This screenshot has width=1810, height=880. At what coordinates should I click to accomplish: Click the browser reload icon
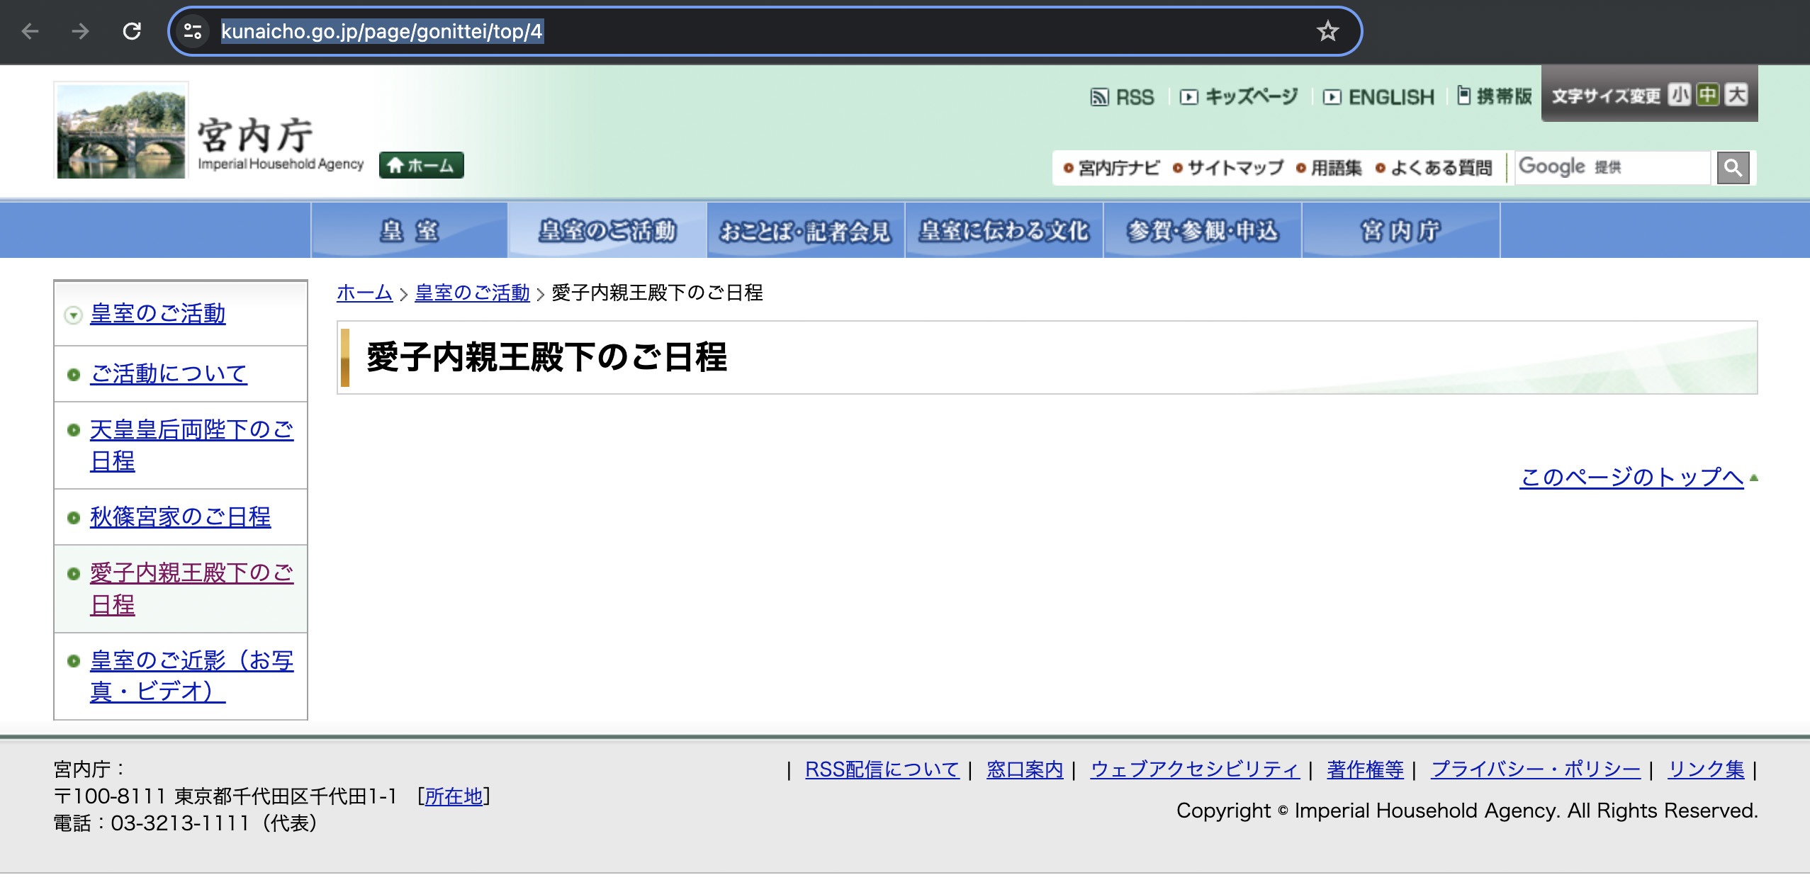(132, 31)
